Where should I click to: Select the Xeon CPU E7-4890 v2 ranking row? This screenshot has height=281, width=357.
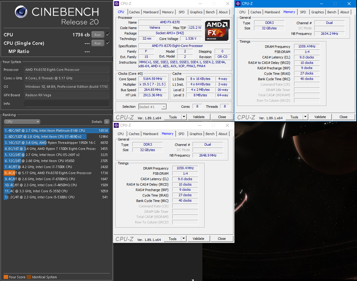click(x=56, y=137)
